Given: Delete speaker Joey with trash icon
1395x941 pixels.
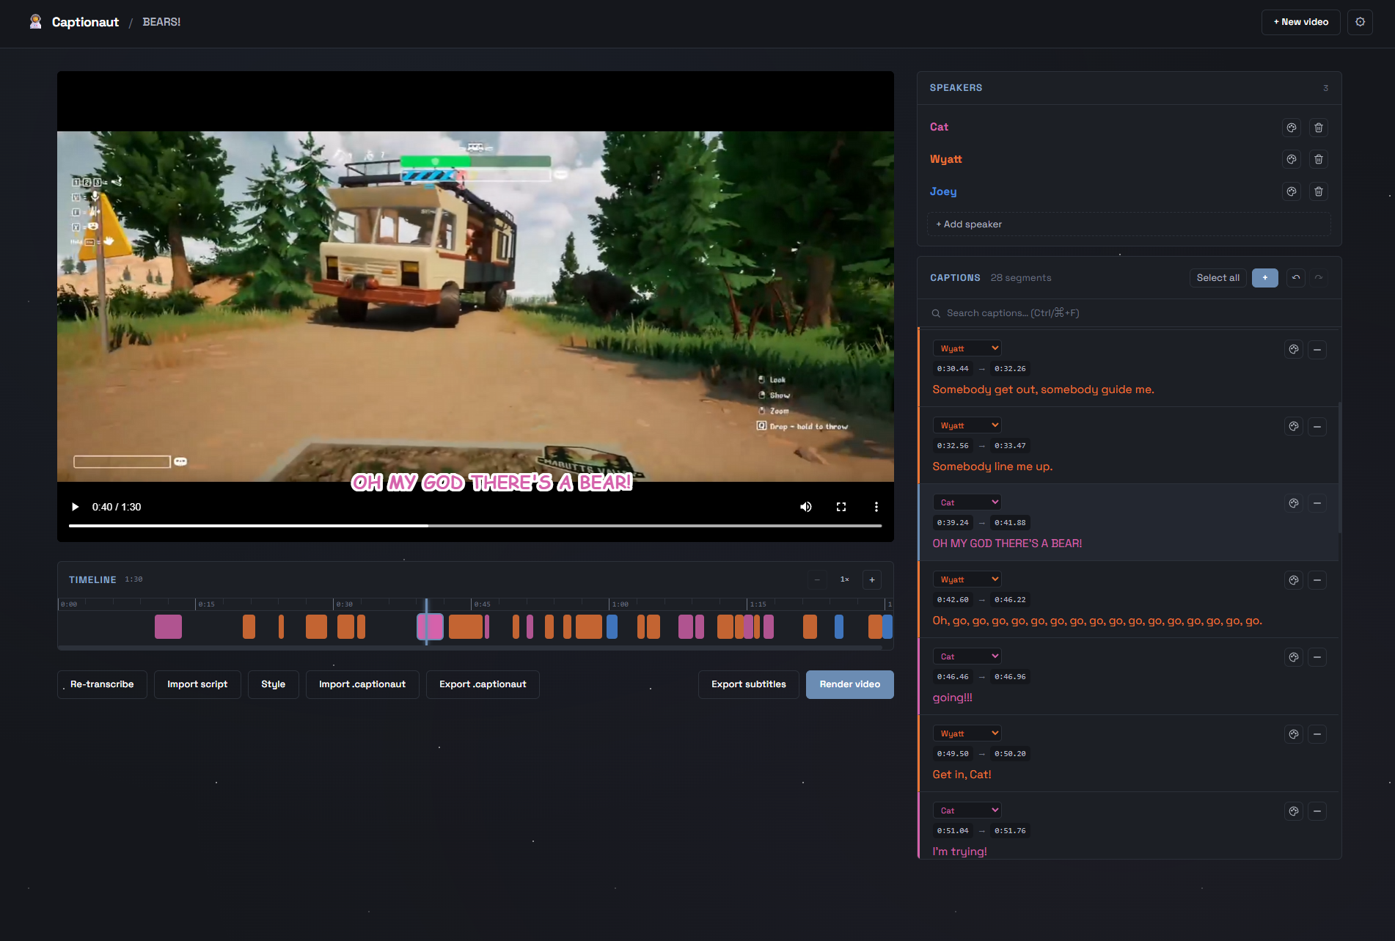Looking at the screenshot, I should [1319, 191].
